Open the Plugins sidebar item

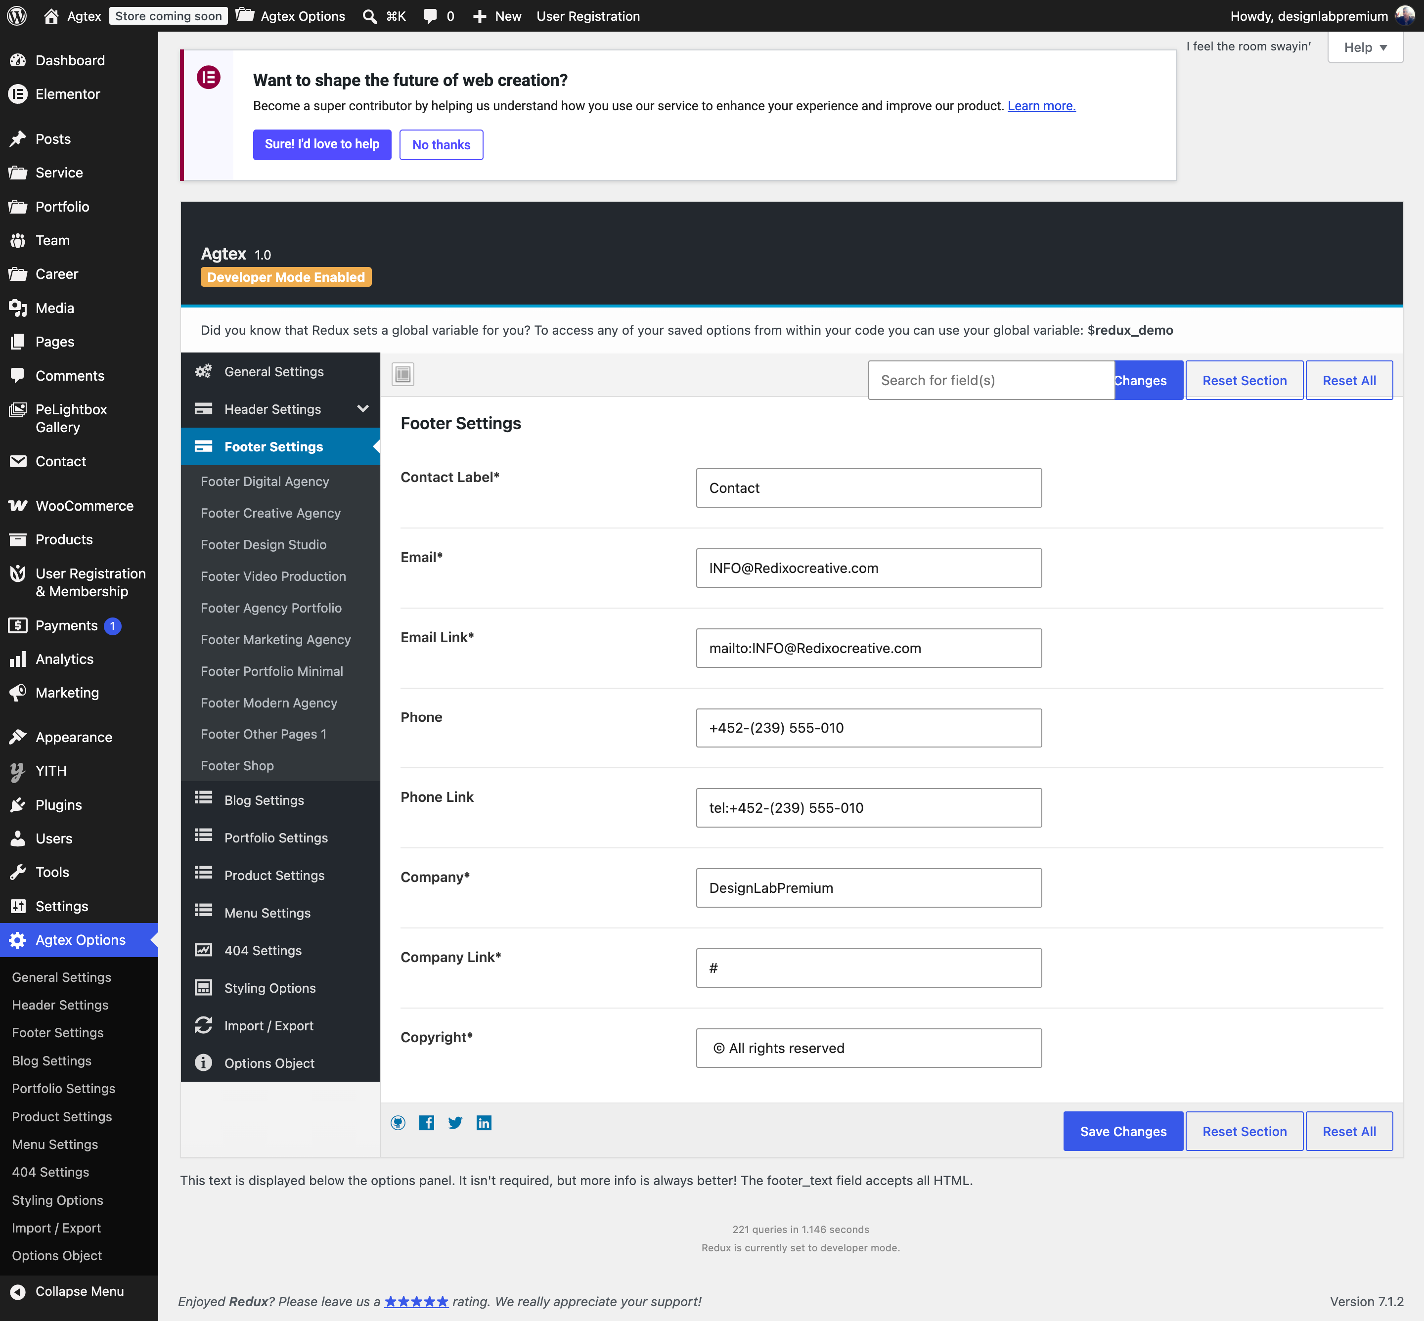point(79,805)
